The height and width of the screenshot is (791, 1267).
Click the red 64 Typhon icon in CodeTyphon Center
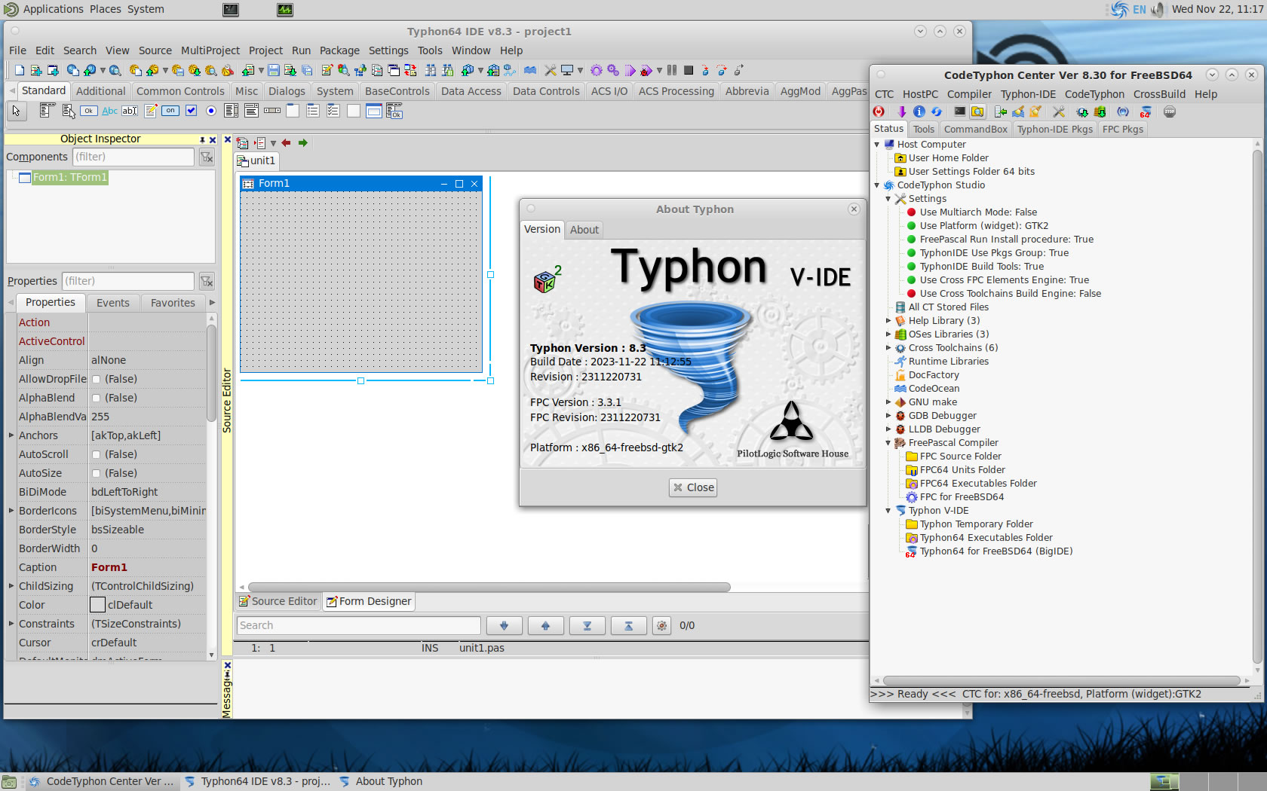(x=1146, y=111)
